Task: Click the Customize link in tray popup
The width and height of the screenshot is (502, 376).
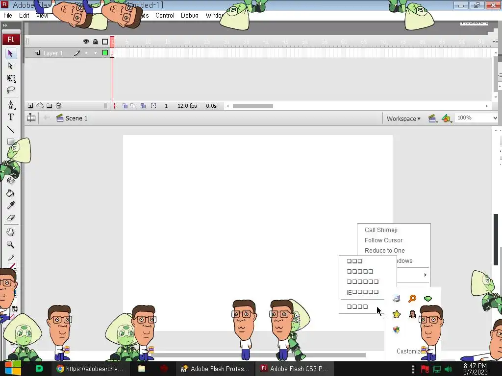Action: point(410,351)
